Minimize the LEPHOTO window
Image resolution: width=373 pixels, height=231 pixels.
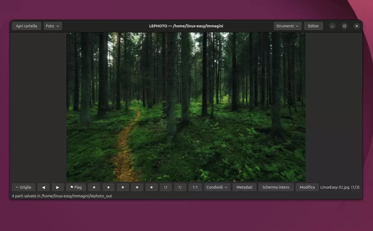(332, 26)
